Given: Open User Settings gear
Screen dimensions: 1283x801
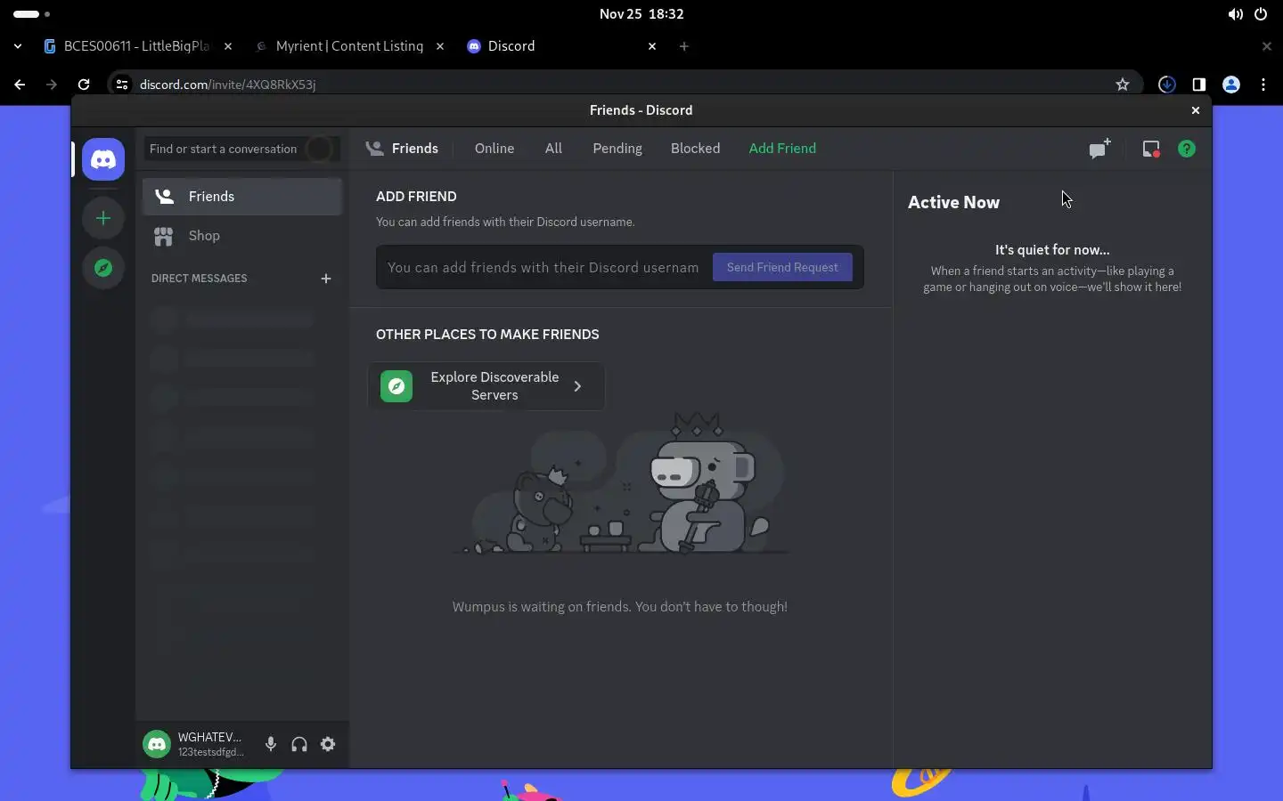Looking at the screenshot, I should [x=328, y=744].
